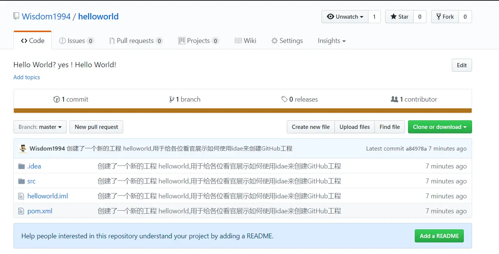499x254 pixels.
Task: Click the repository book icon beside Wisdom1994
Action: pyautogui.click(x=16, y=16)
